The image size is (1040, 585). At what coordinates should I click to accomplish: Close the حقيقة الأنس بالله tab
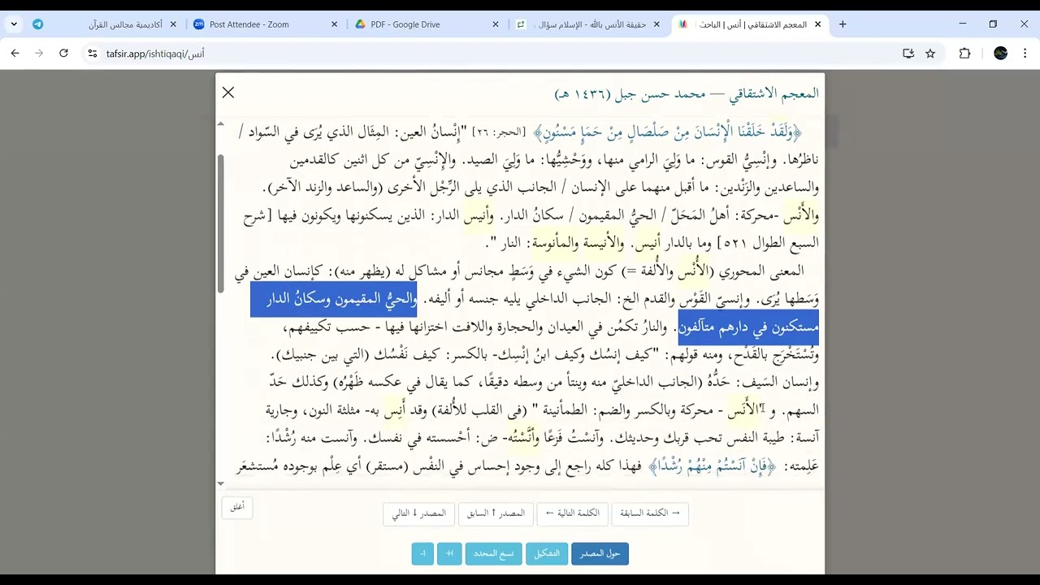click(656, 24)
